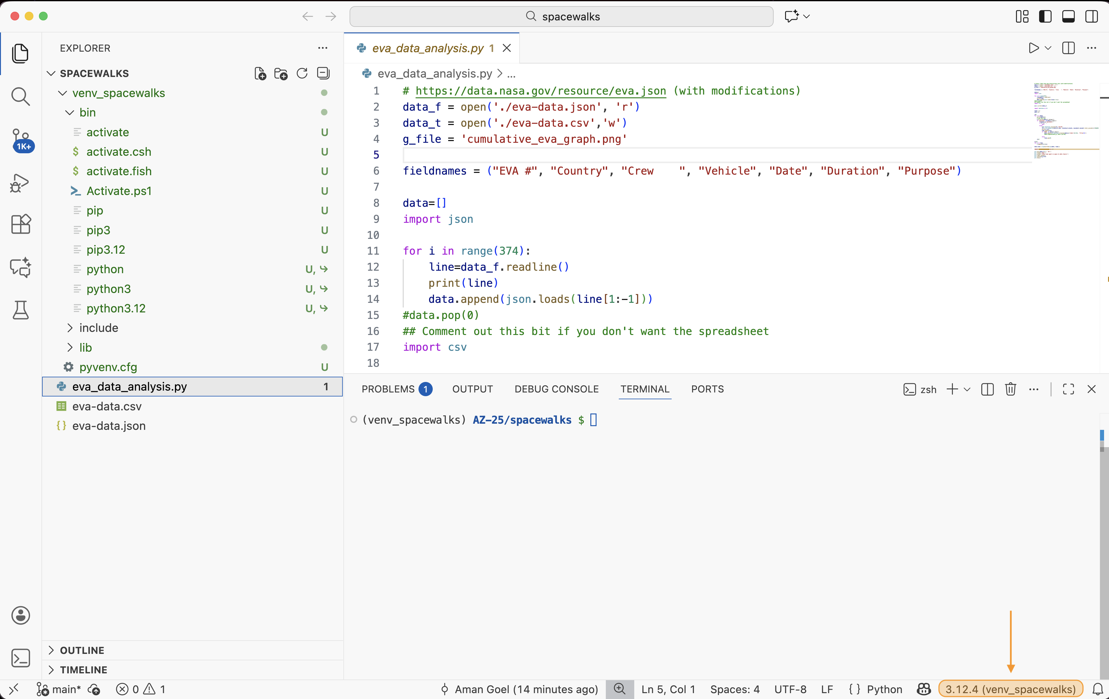Toggle the bottom Panel visibility

pyautogui.click(x=1069, y=16)
